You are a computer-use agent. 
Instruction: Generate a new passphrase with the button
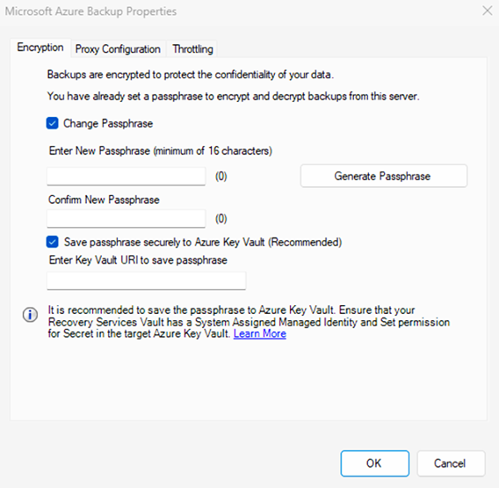[x=384, y=176]
